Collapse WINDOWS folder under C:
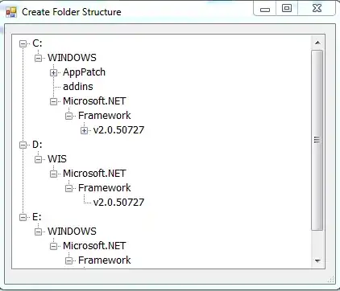Image resolution: width=340 pixels, height=291 pixels. click(x=39, y=58)
